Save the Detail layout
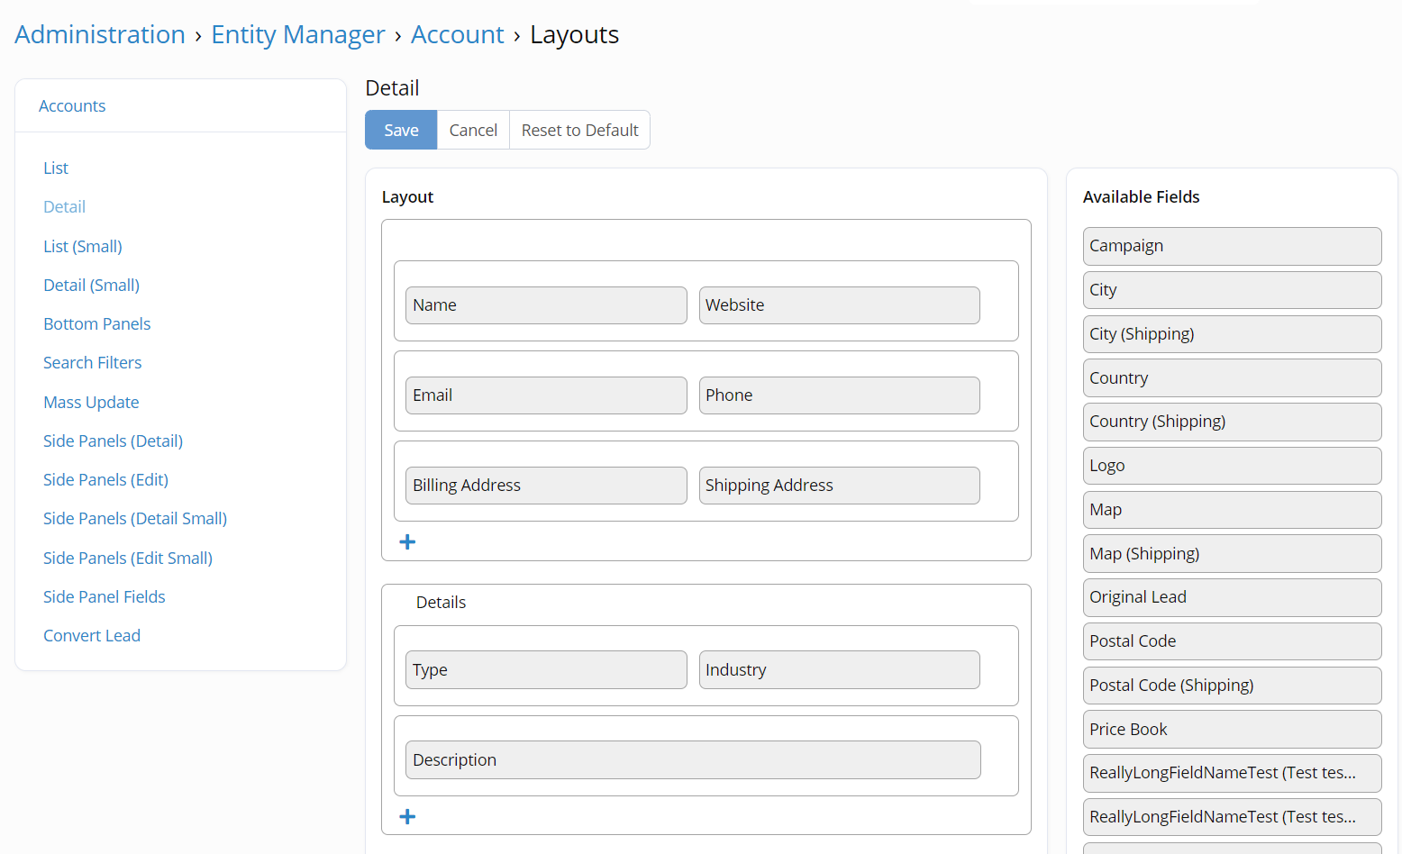Screen dimensions: 1402x854 point(401,130)
